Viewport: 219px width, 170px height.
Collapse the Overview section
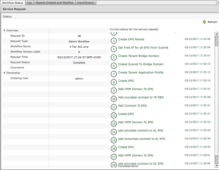[4, 30]
